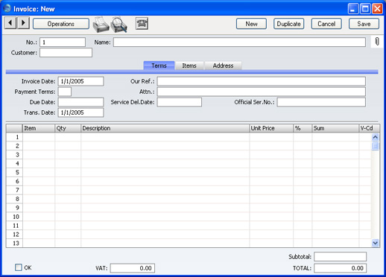Image resolution: width=386 pixels, height=277 pixels.
Task: Select row number 5 in grid
Action: 14,172
